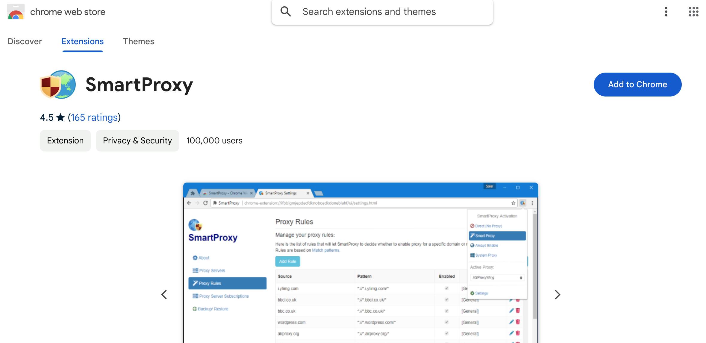Click the rating star icon
Viewport: 706px width, 343px height.
pyautogui.click(x=60, y=117)
